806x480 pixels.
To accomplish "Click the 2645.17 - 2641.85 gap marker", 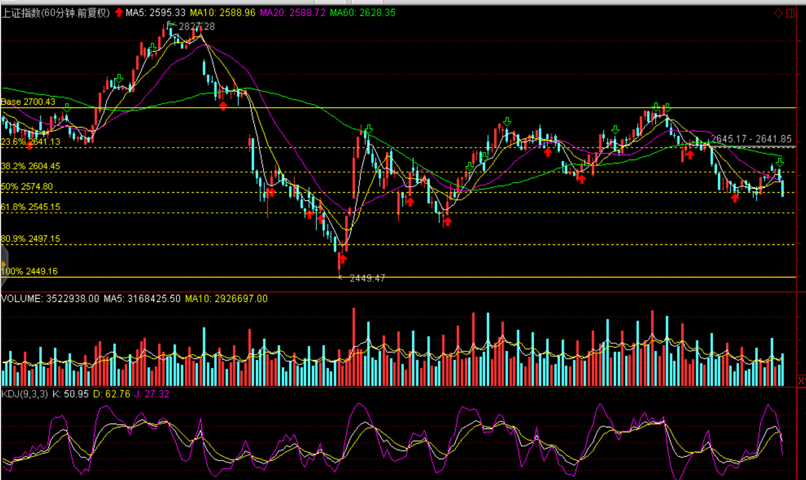I will pos(751,139).
